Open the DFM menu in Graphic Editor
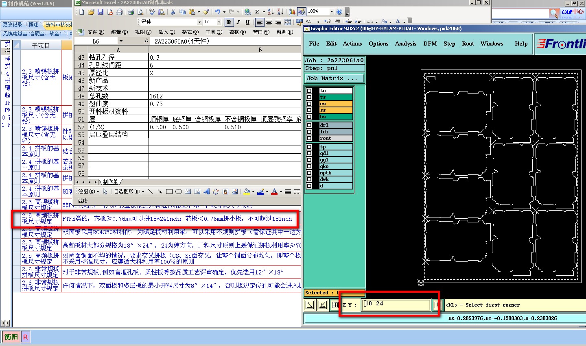Screen dimensions: 586x346 pos(430,44)
